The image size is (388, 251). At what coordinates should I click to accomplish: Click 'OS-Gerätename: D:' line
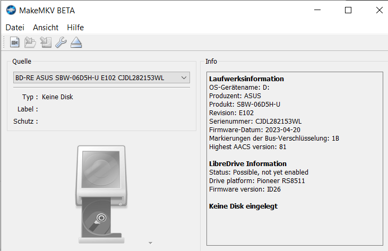coord(239,88)
